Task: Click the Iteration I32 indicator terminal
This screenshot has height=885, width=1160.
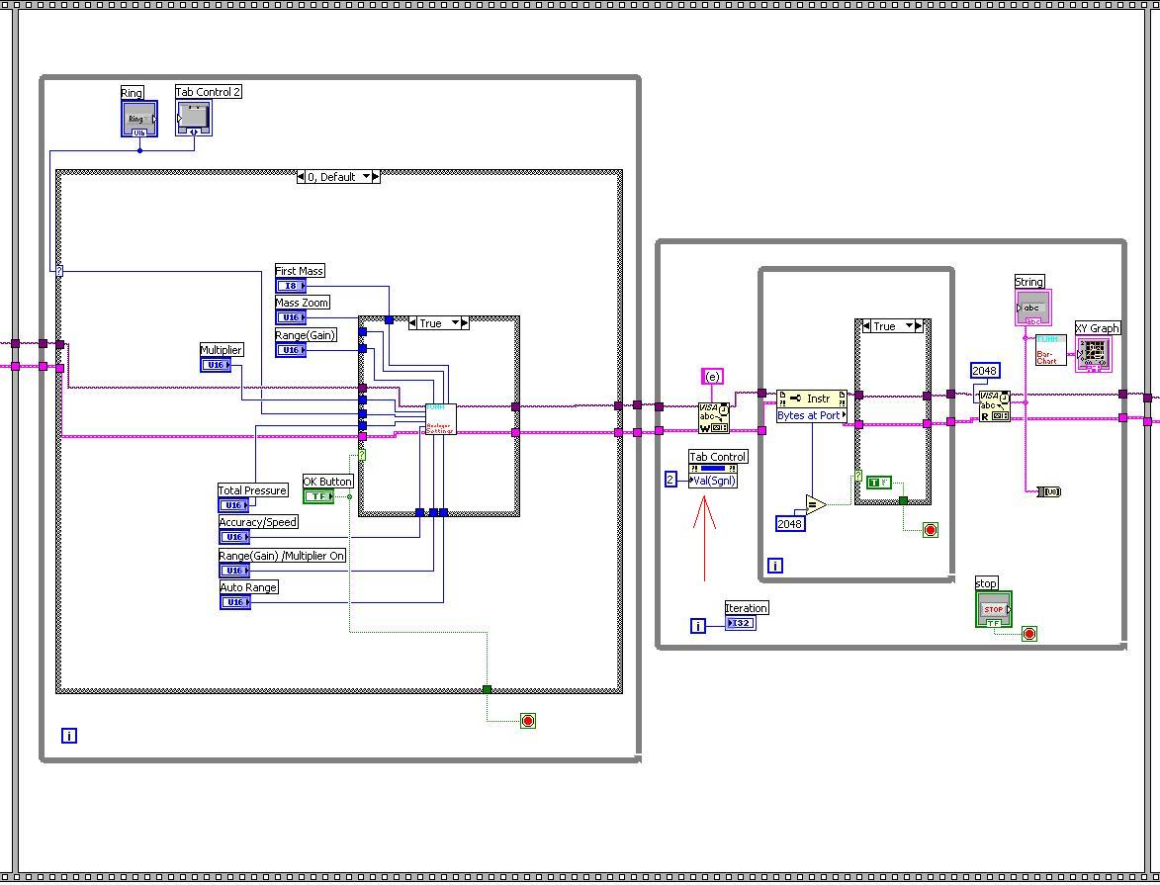Action: point(741,623)
